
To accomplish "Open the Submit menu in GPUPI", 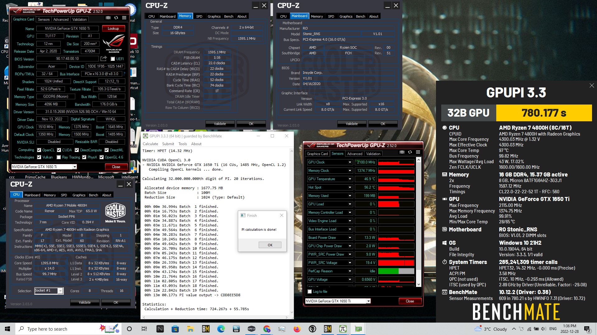I will pyautogui.click(x=168, y=144).
